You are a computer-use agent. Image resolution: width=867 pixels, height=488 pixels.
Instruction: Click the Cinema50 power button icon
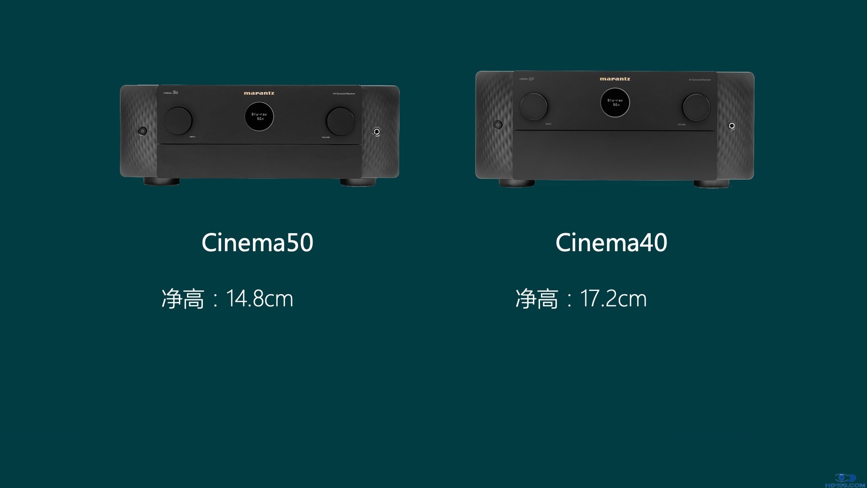point(142,131)
